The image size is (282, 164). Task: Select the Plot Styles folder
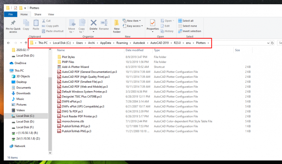(66, 57)
